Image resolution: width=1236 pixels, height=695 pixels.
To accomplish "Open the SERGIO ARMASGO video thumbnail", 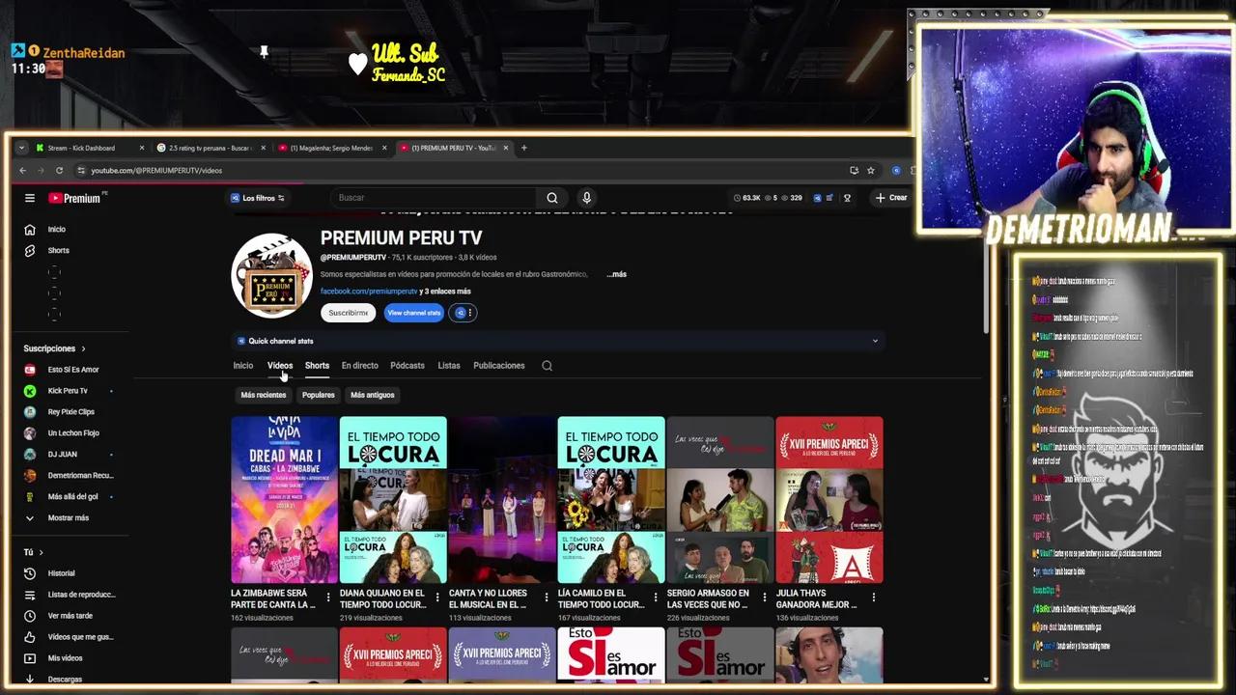I will (x=720, y=500).
